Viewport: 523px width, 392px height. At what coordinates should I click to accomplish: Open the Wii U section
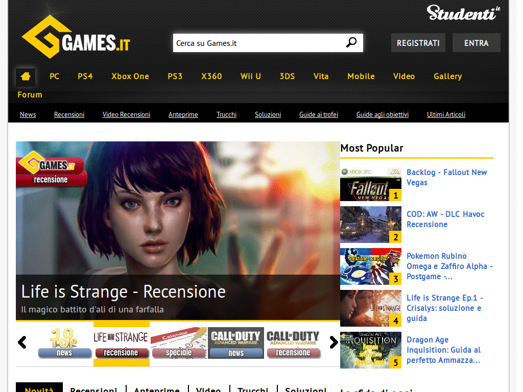point(251,77)
